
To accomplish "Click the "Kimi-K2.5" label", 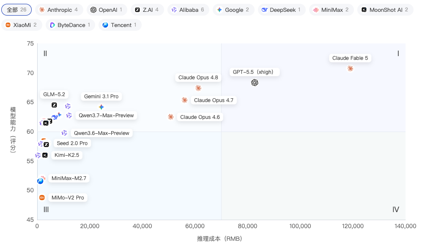I will (67, 155).
